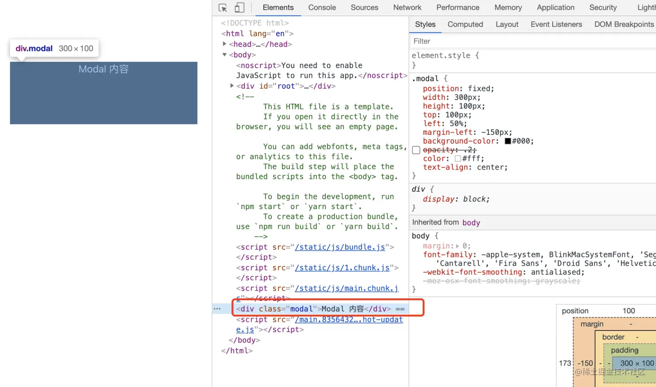This screenshot has height=387, width=656.
Task: Click the box model margin-left value -150
Action: point(585,363)
